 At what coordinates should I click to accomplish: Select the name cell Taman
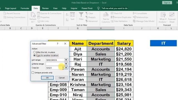click(x=78, y=90)
